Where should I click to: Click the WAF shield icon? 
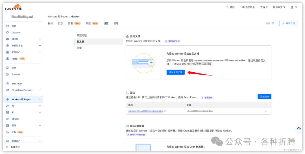click(8, 68)
